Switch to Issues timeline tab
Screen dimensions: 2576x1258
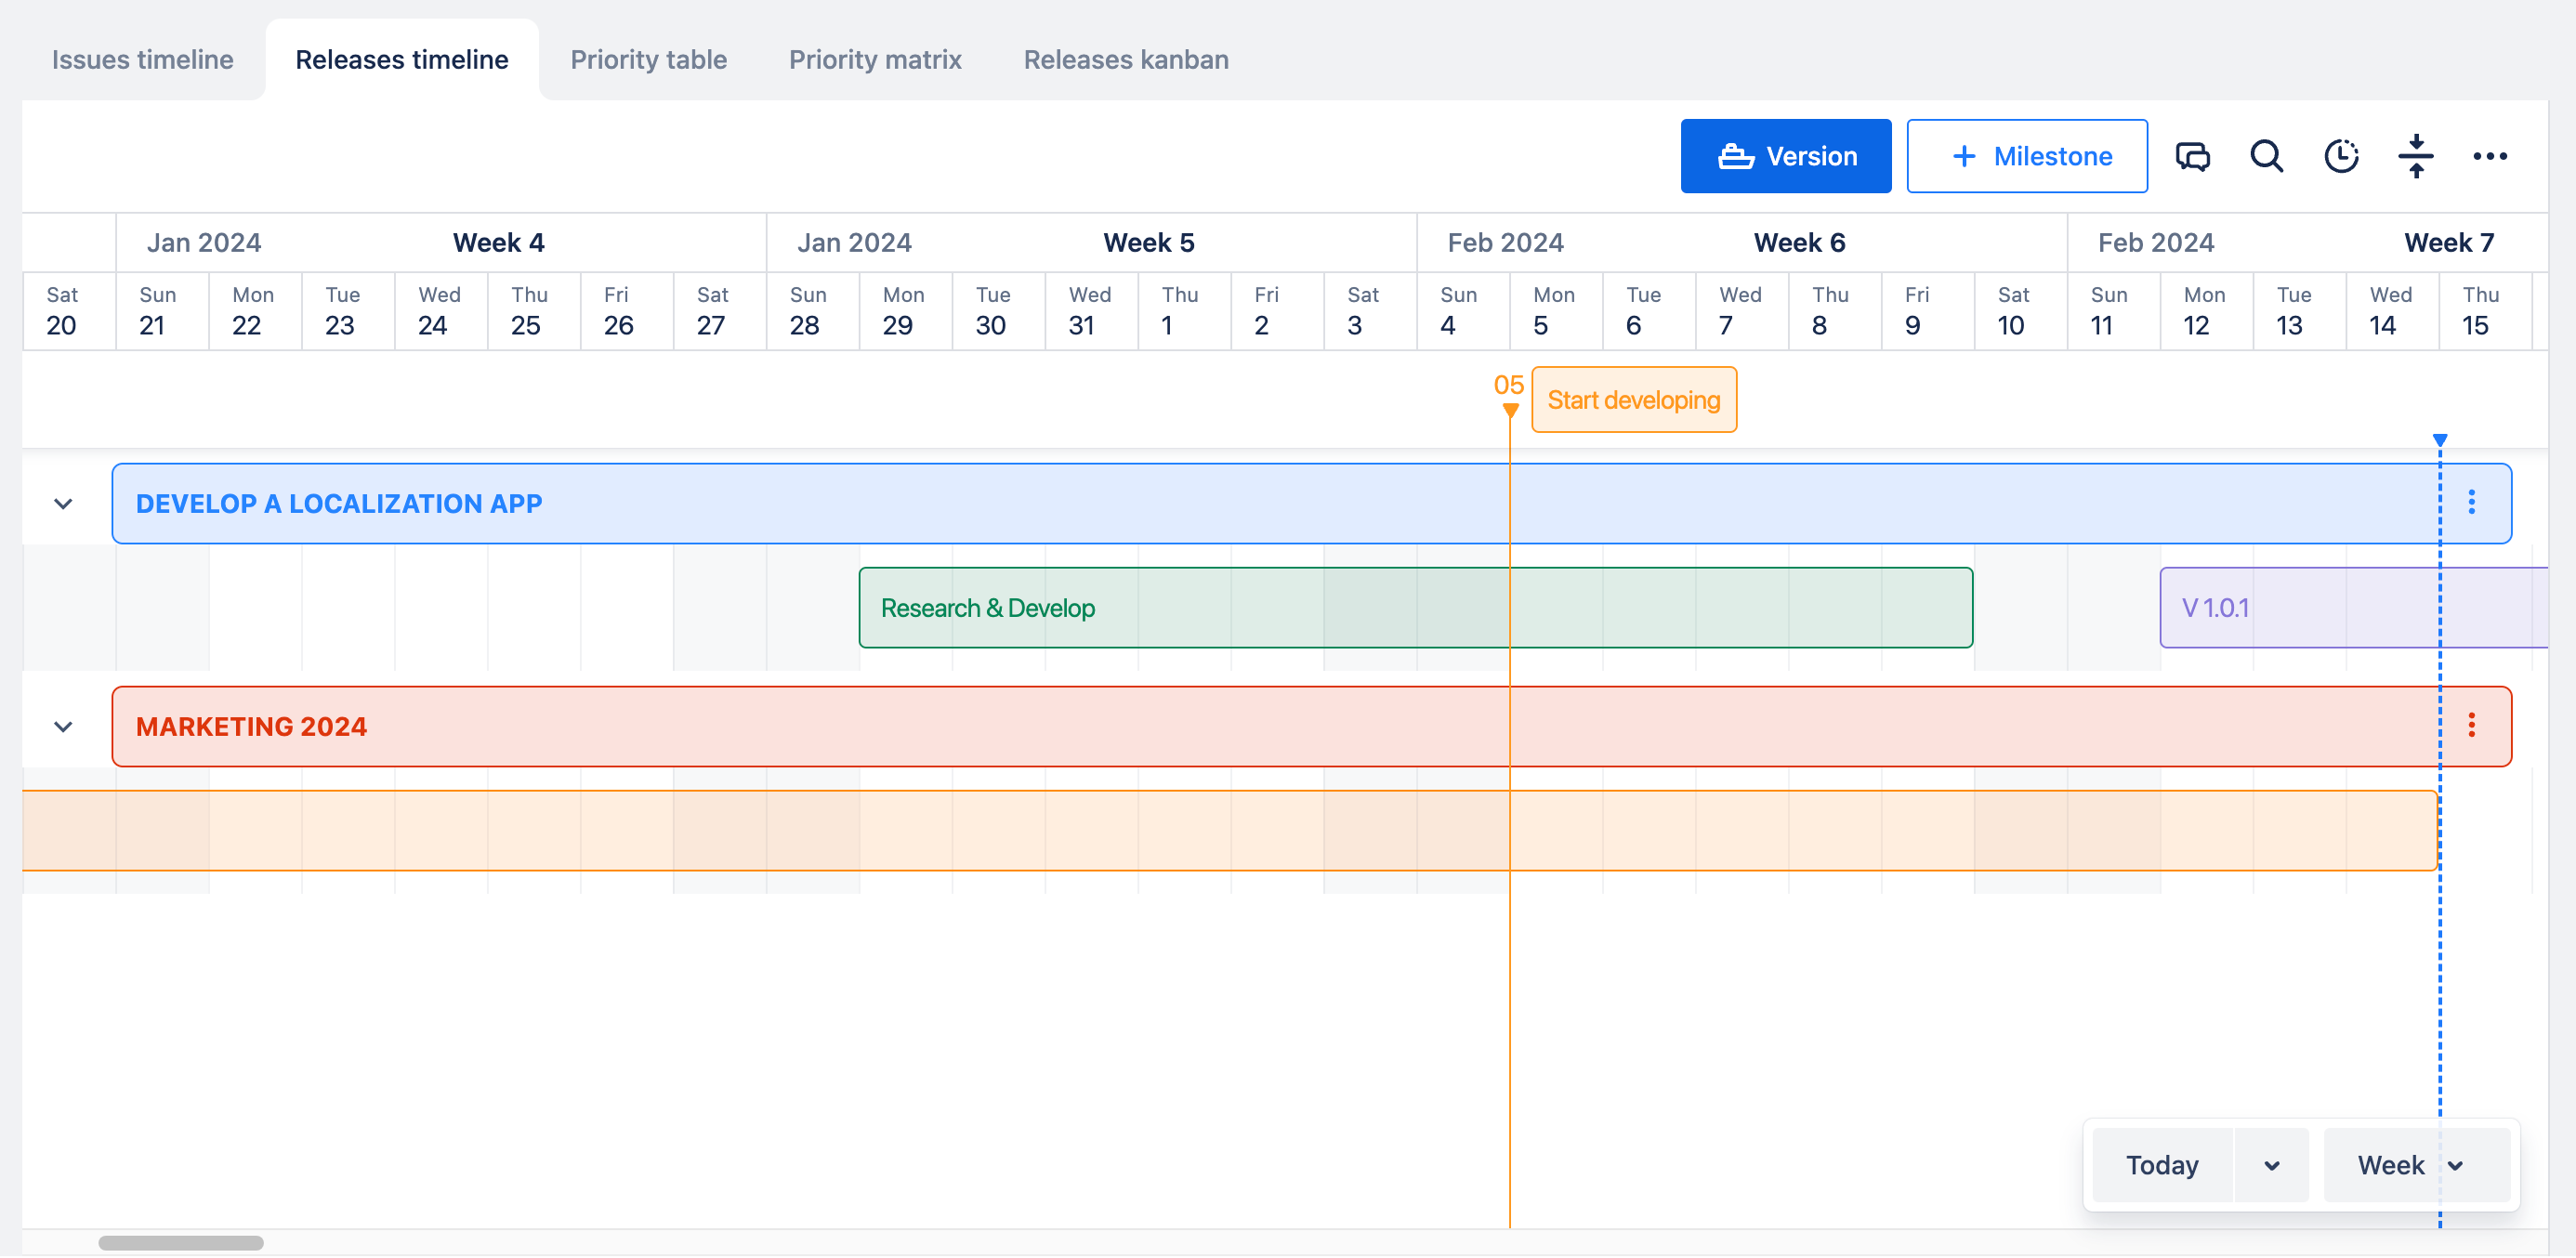[x=142, y=60]
